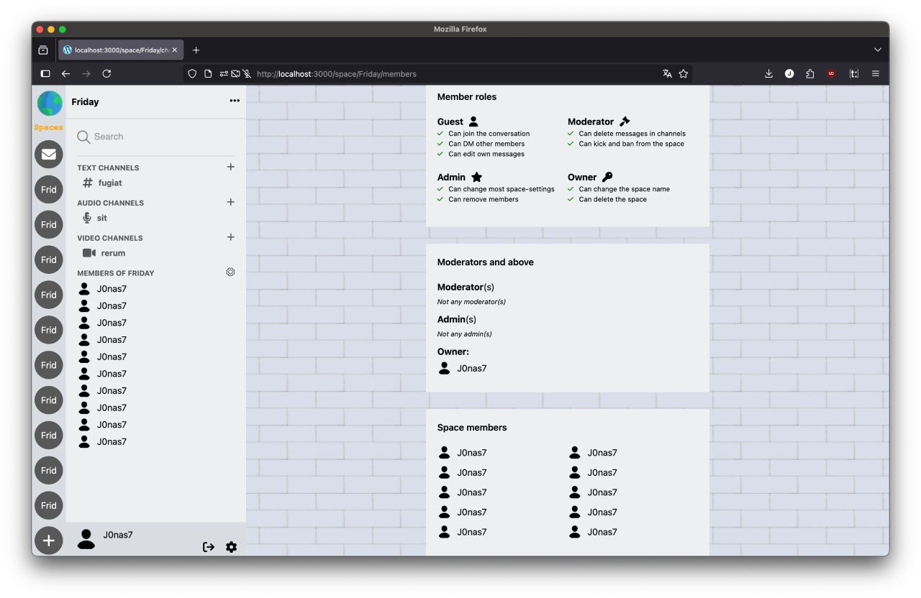This screenshot has height=598, width=921.
Task: Add a new audio channel
Action: point(230,202)
